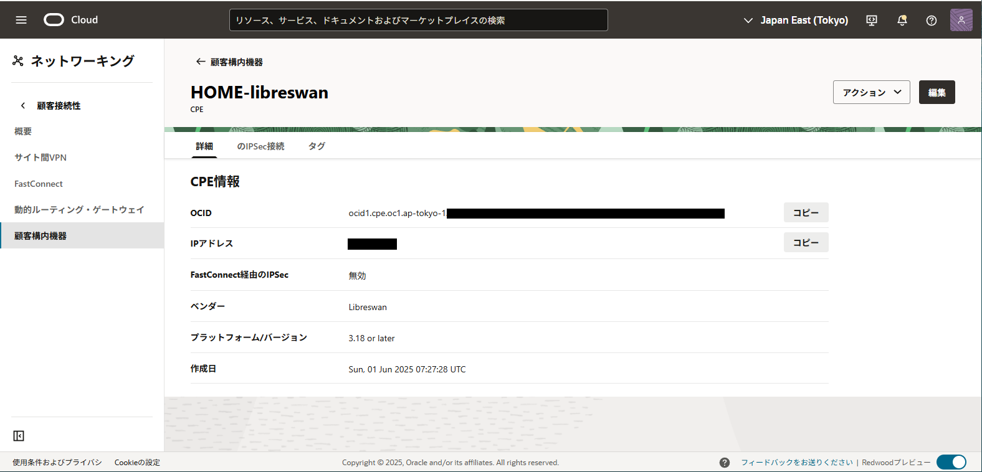Viewport: 982px width, 472px height.
Task: Copy the OCID value
Action: point(806,212)
